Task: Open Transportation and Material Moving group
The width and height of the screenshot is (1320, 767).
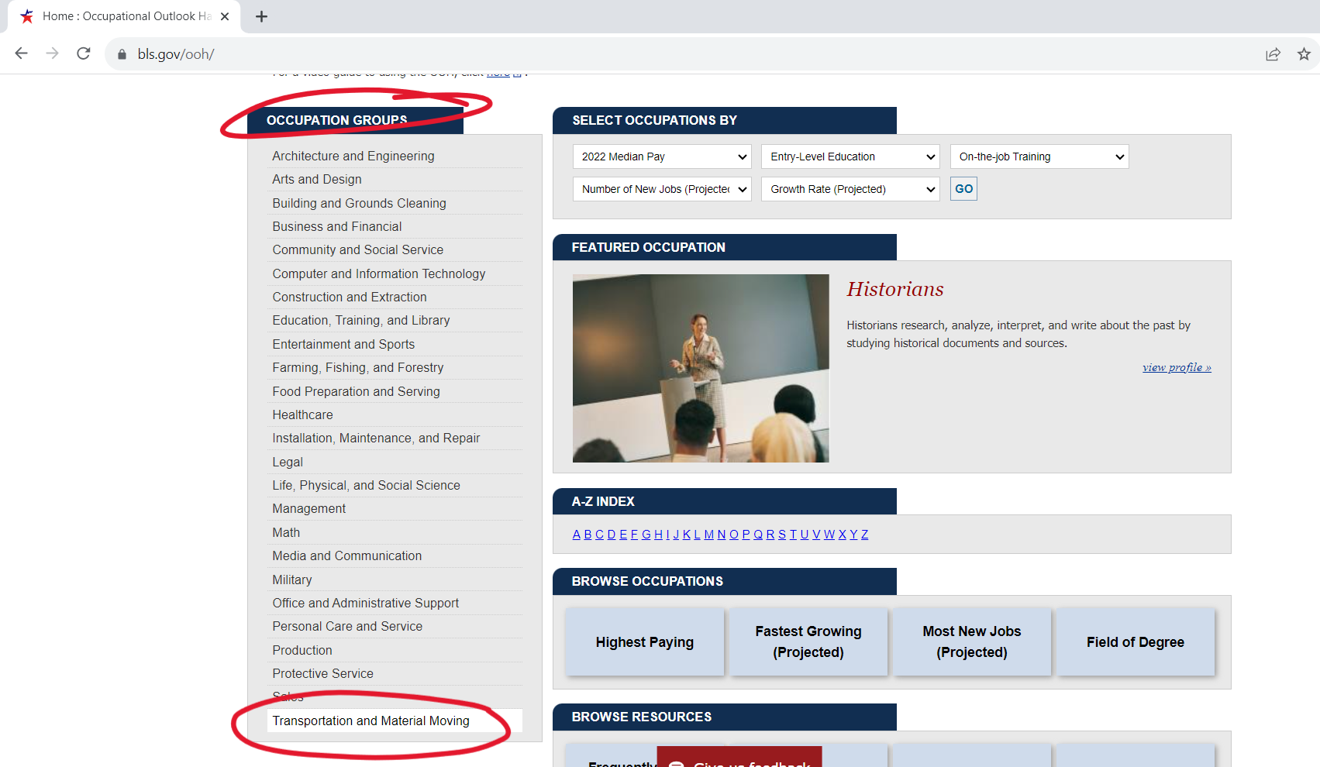Action: tap(370, 721)
